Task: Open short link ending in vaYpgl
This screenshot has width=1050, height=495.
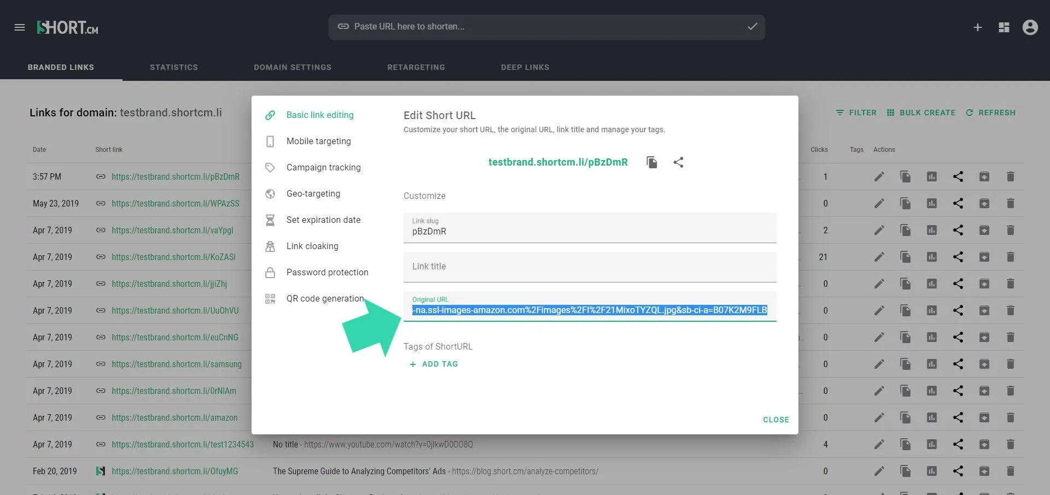Action: [x=172, y=230]
